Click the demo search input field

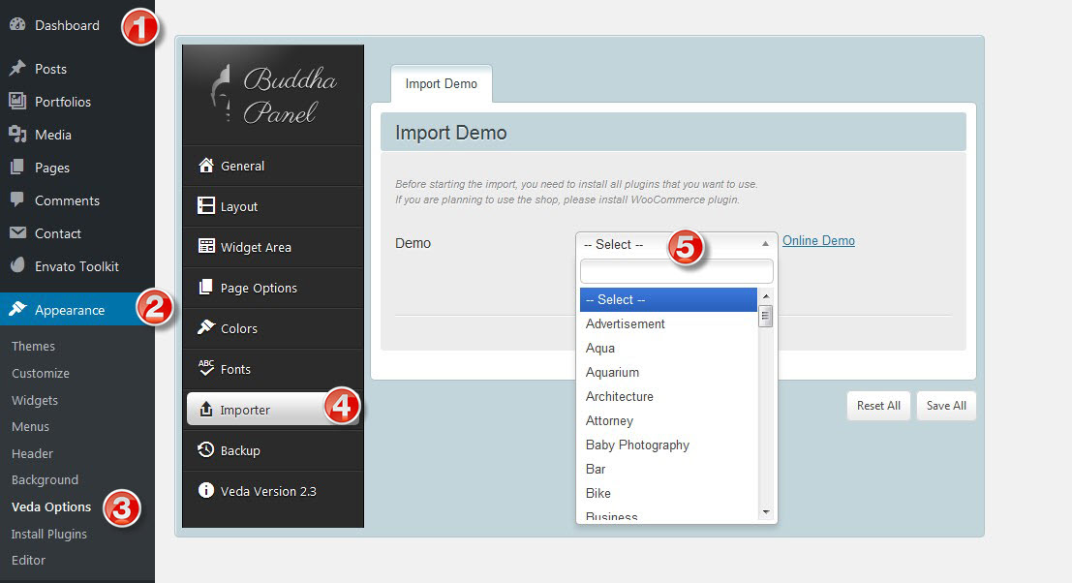point(676,271)
